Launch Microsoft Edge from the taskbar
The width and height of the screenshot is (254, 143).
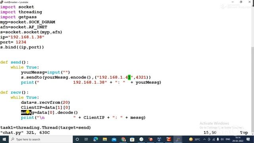(96, 139)
